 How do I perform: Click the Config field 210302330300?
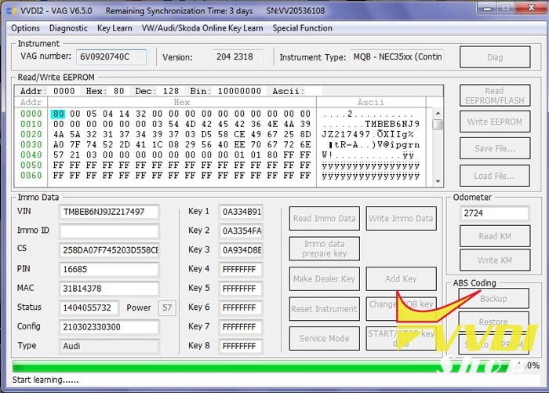coord(109,327)
